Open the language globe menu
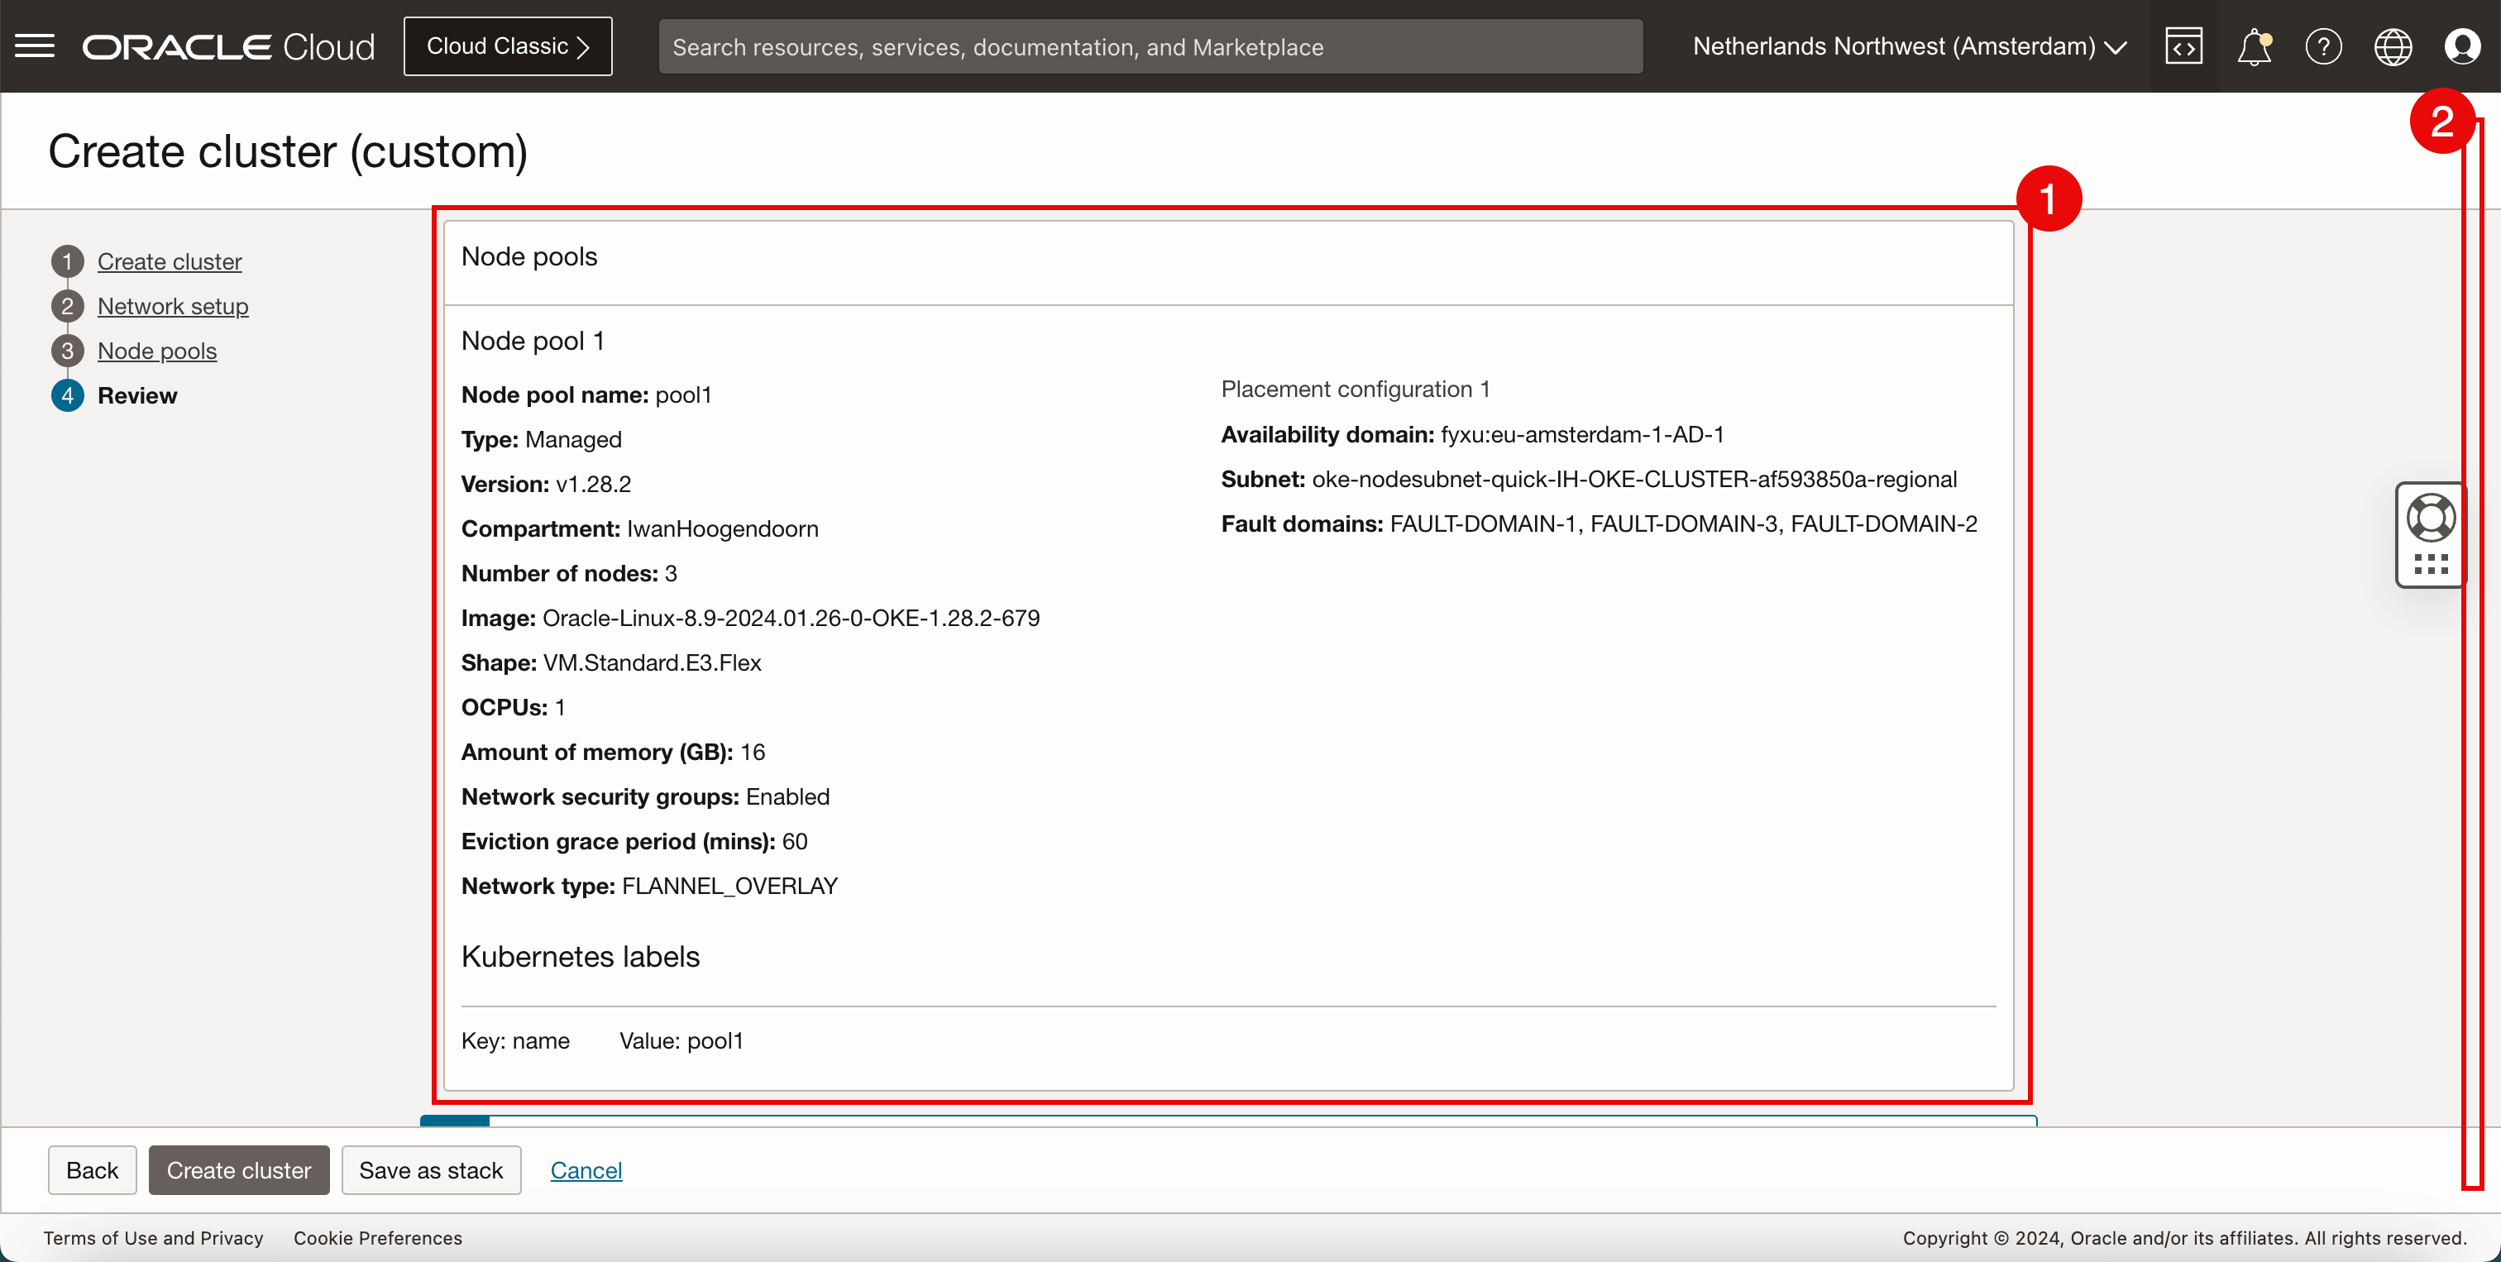 2393,45
